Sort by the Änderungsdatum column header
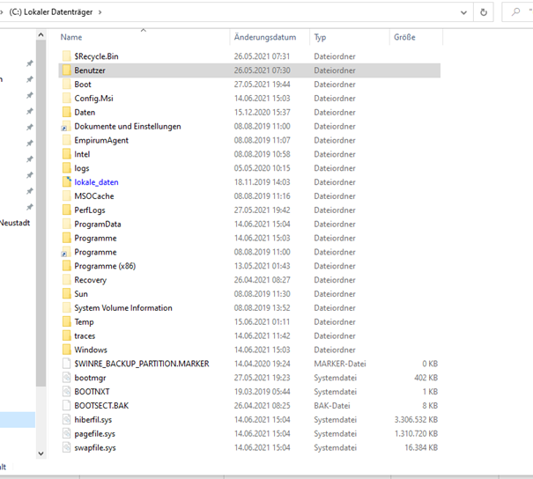Screen dimensions: 533x479 pyautogui.click(x=265, y=37)
